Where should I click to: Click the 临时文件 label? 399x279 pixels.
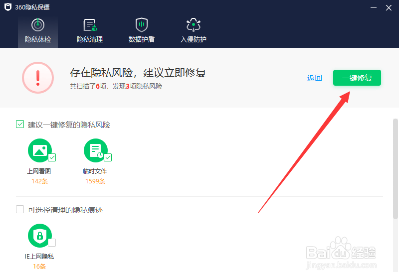95,171
